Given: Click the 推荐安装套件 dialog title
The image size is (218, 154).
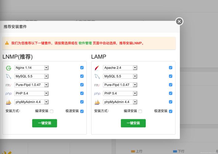Looking at the screenshot, I should pyautogui.click(x=15, y=27).
